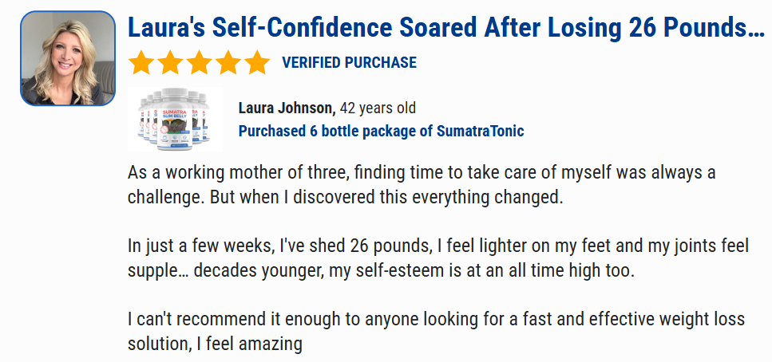Viewport: 772px width, 362px height.
Task: Click the paragraph starting 'I can't recommend it'
Action: click(435, 332)
